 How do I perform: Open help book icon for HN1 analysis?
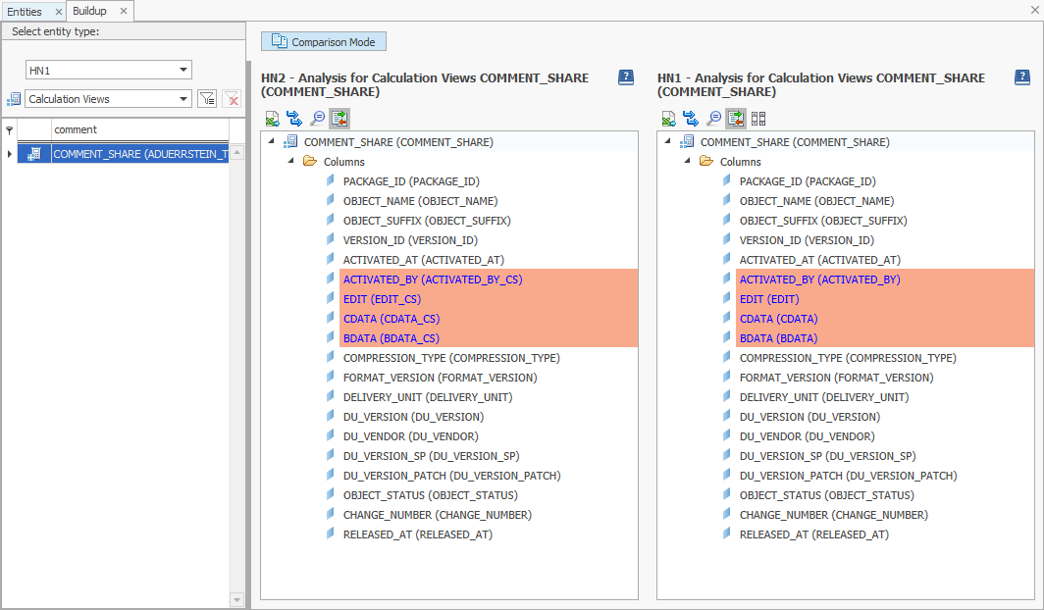point(1021,77)
